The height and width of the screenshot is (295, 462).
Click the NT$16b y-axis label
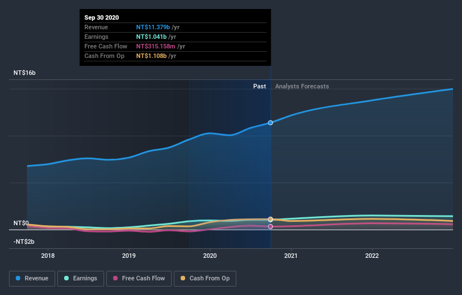click(x=24, y=73)
